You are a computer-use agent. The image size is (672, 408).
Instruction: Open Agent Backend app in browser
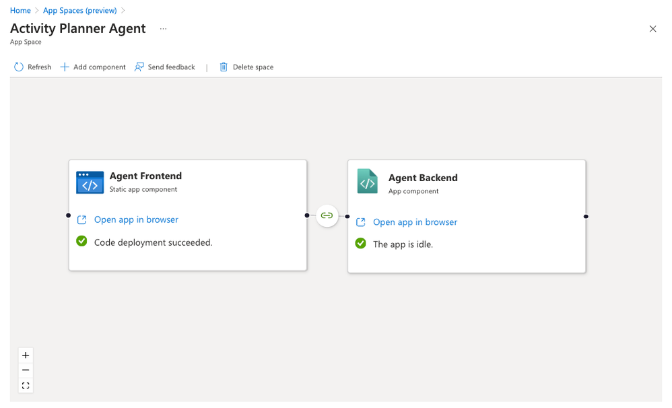click(x=415, y=222)
